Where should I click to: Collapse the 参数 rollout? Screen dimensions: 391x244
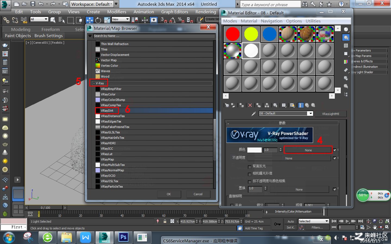[282, 123]
